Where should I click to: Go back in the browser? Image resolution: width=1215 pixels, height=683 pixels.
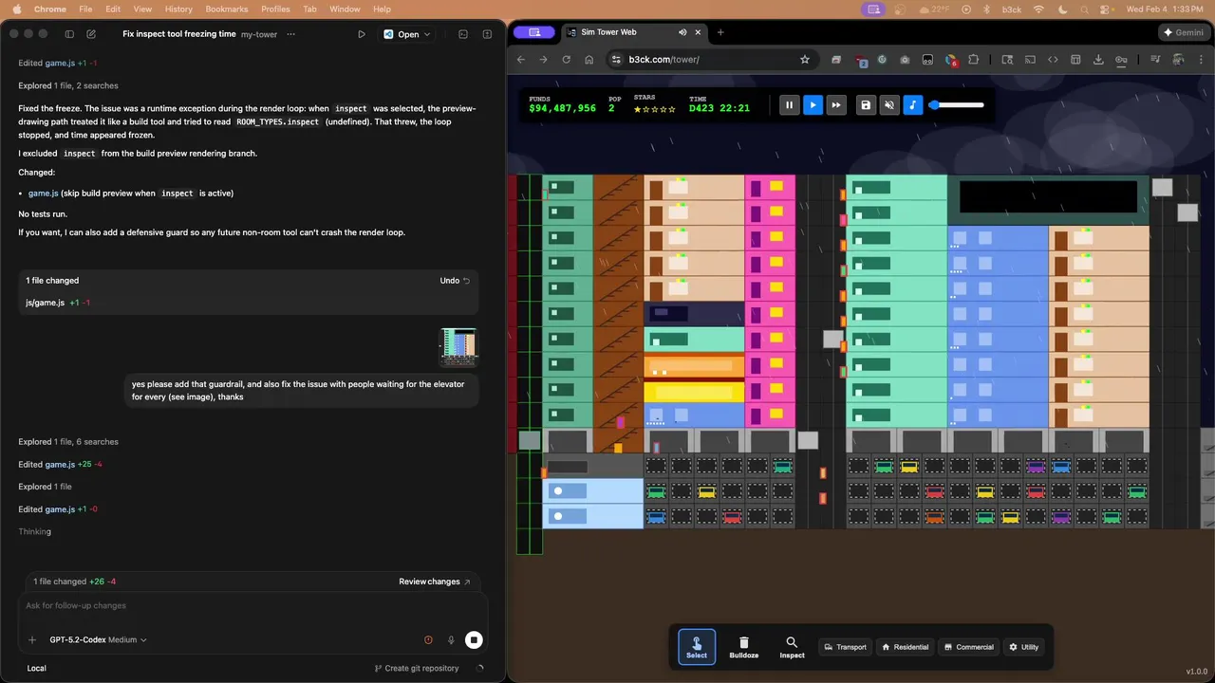[x=521, y=60]
